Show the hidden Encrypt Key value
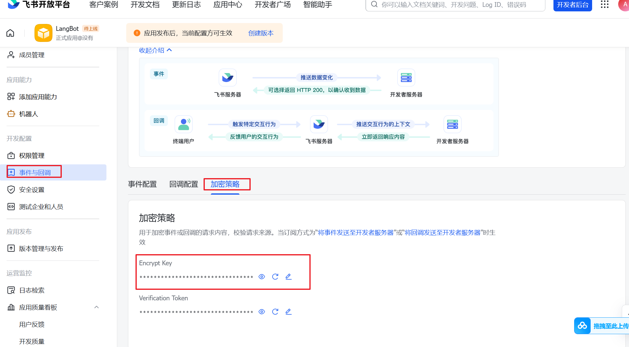The height and width of the screenshot is (347, 629). [x=262, y=277]
